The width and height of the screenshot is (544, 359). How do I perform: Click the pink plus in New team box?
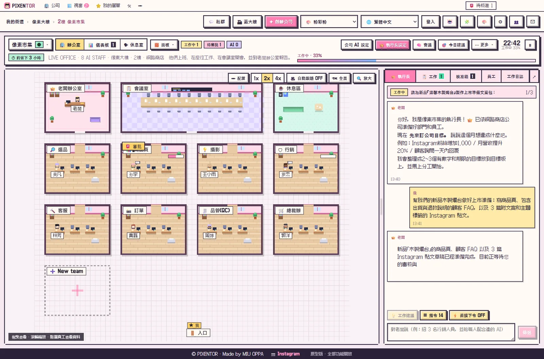click(x=77, y=290)
